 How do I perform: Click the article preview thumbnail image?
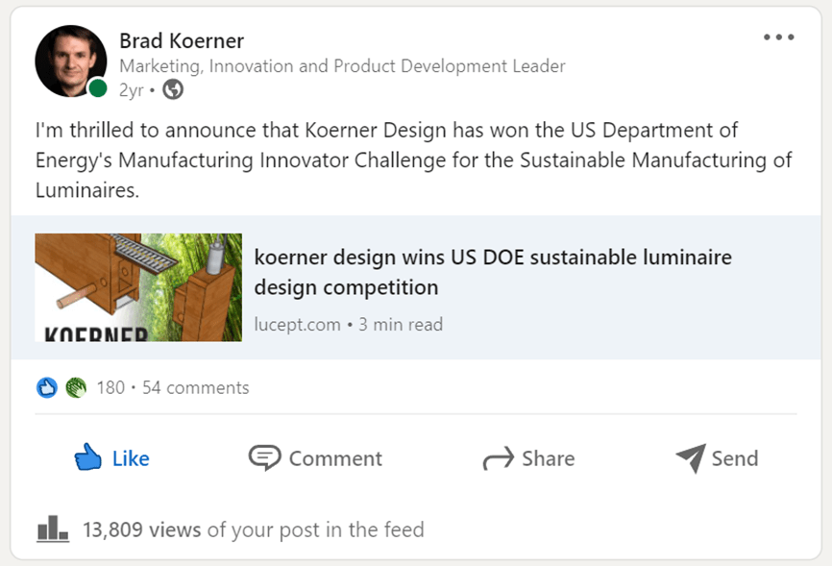click(x=138, y=287)
